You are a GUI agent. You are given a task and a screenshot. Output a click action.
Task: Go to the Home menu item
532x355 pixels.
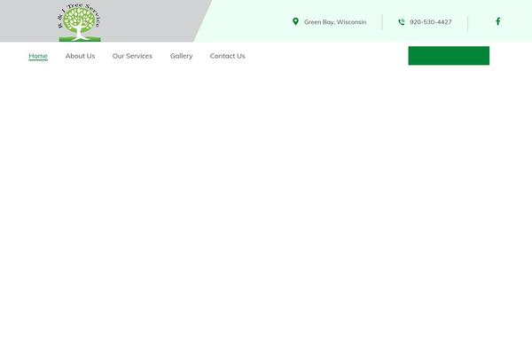coord(38,56)
